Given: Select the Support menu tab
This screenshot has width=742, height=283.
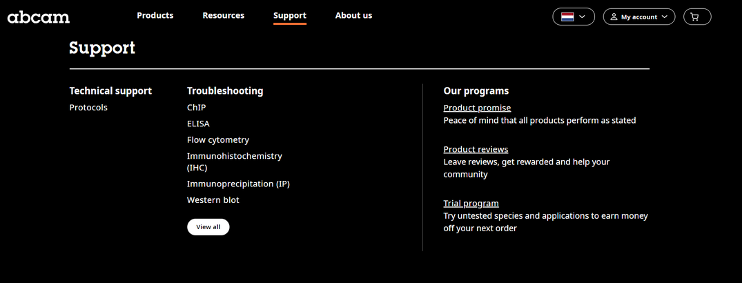Looking at the screenshot, I should pyautogui.click(x=290, y=16).
